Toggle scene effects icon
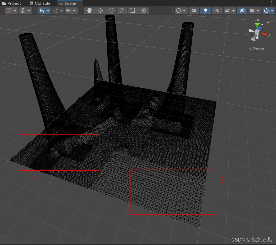Viewport: 276px width, 245px height. [227, 11]
